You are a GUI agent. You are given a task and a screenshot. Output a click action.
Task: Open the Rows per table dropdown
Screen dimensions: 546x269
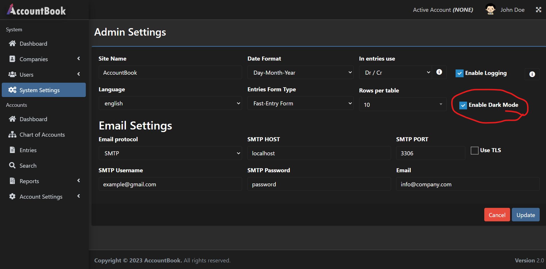coord(402,104)
